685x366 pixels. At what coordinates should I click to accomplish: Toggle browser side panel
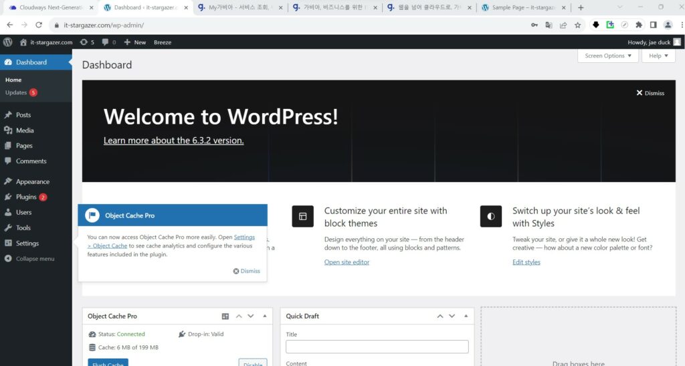[x=653, y=25]
